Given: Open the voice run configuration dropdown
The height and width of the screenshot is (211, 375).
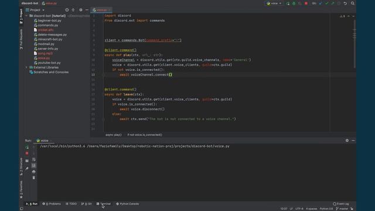Looking at the screenshot, I should (274, 4).
